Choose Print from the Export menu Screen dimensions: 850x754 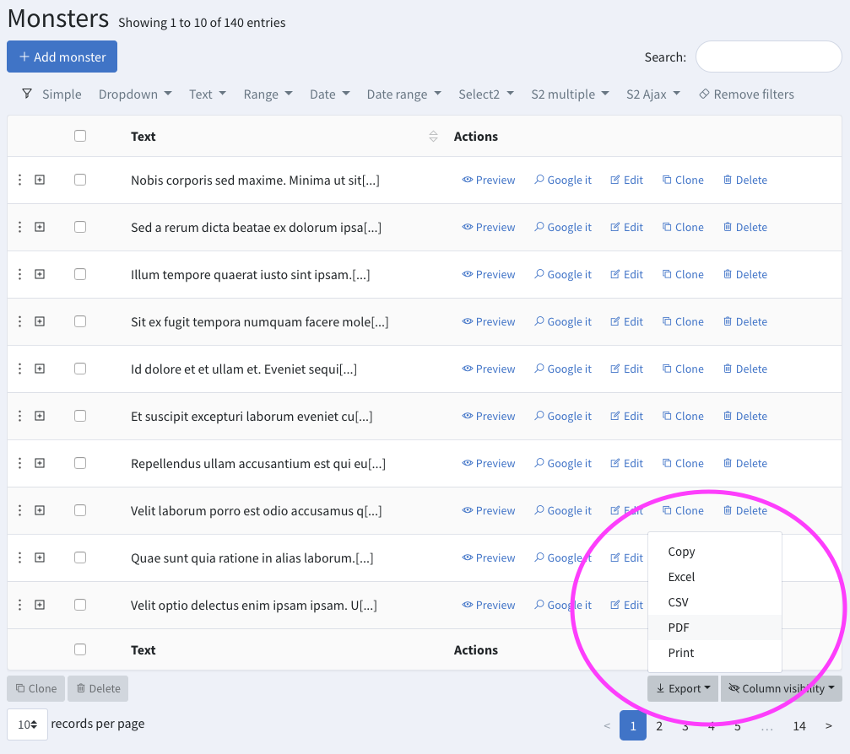tap(714, 653)
